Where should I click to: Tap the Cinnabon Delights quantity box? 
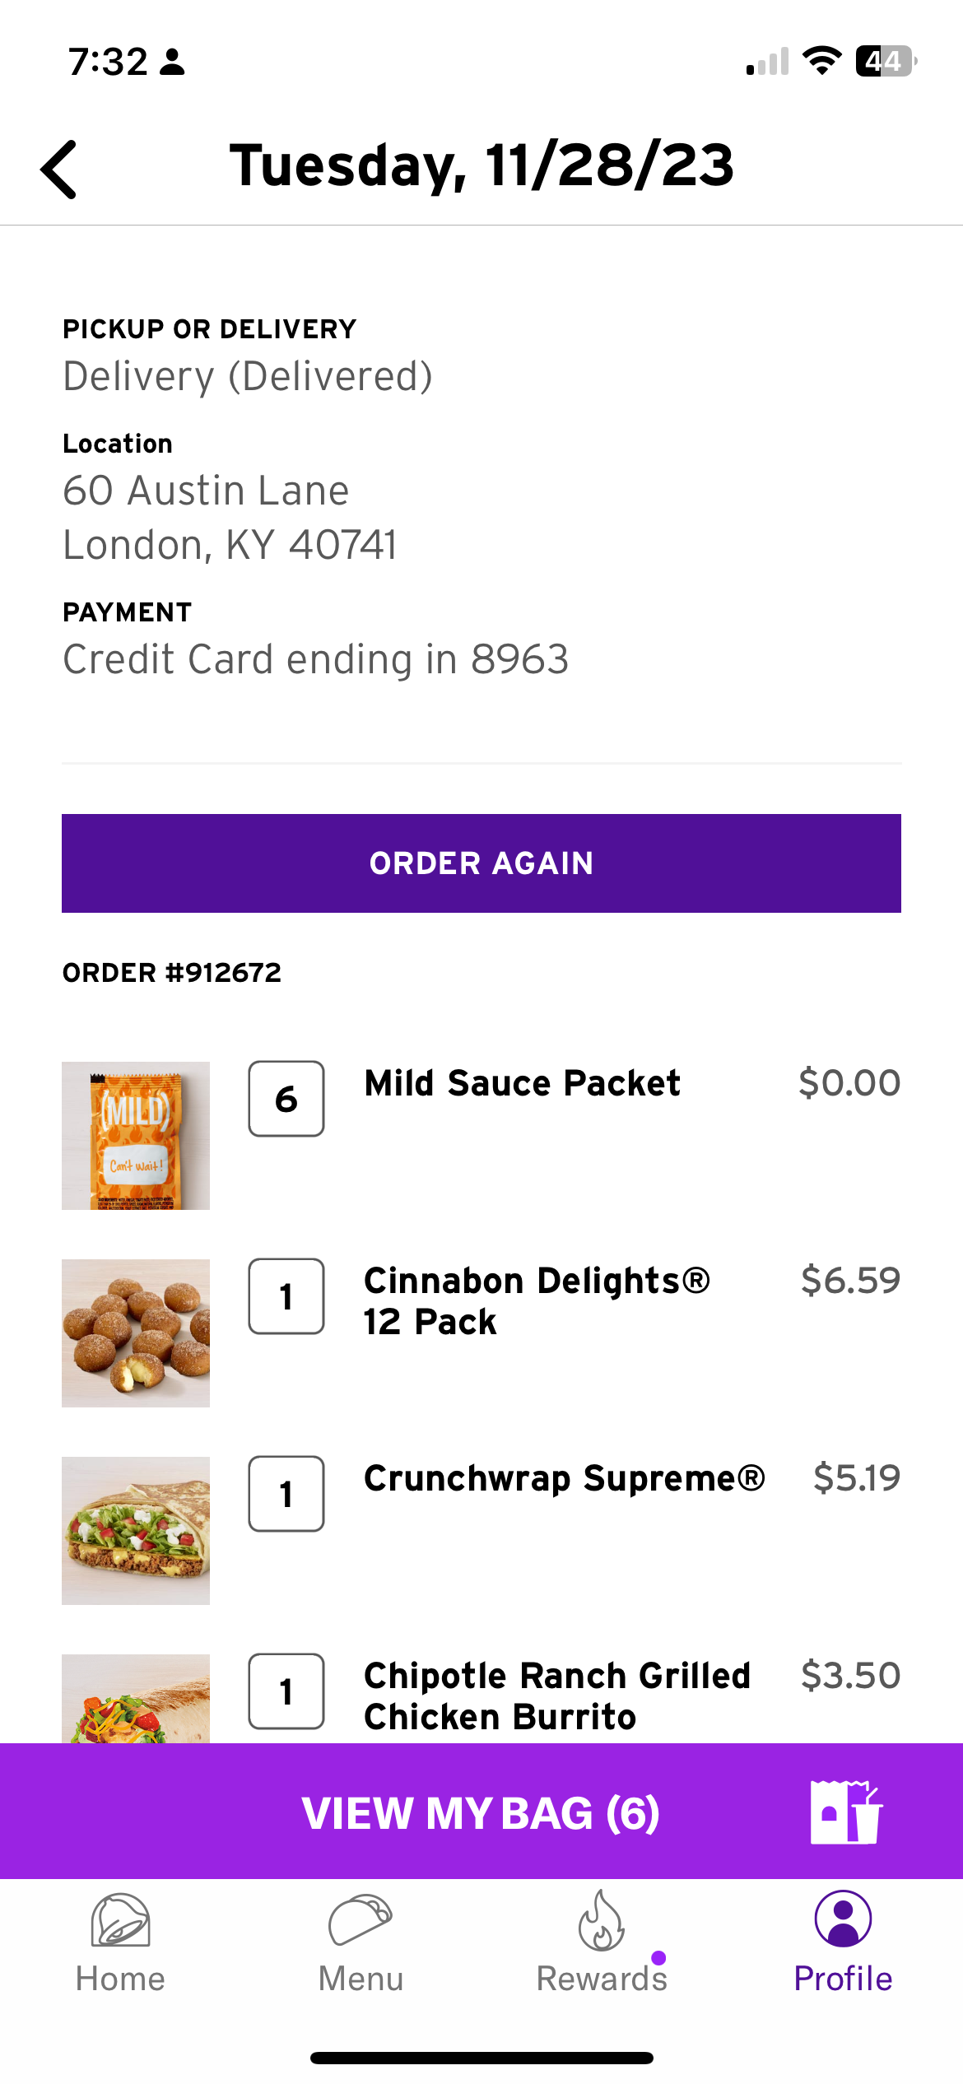coord(286,1296)
